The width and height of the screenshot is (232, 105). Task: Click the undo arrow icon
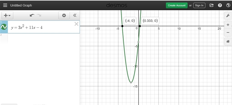click(x=32, y=15)
